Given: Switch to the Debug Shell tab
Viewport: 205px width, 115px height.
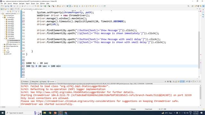Looking at the screenshot, I should 34,81.
